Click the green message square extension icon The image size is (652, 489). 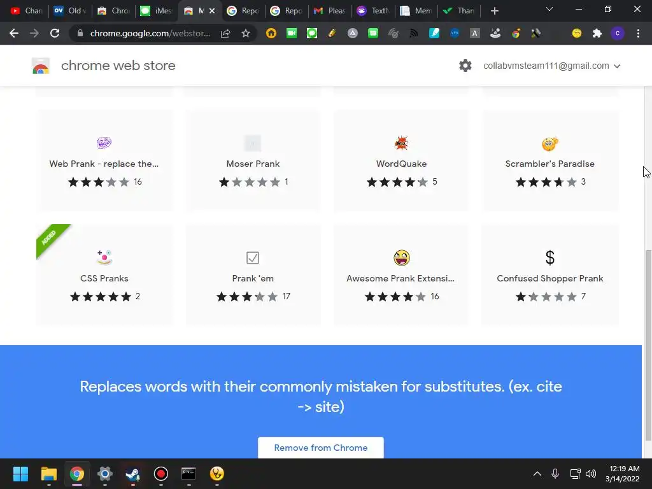coord(373,33)
